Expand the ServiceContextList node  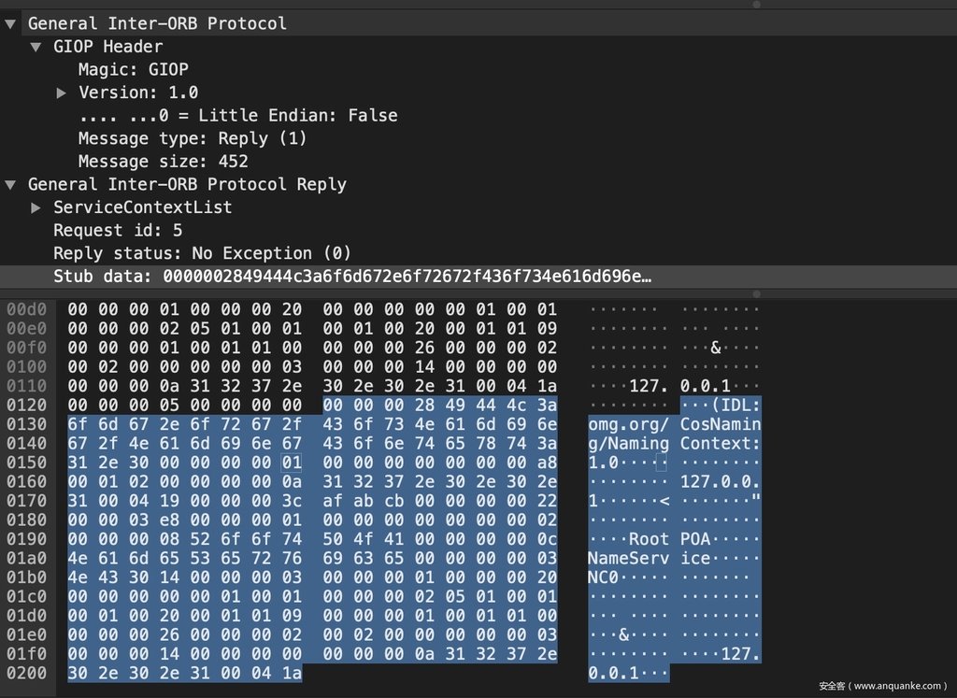[x=36, y=207]
